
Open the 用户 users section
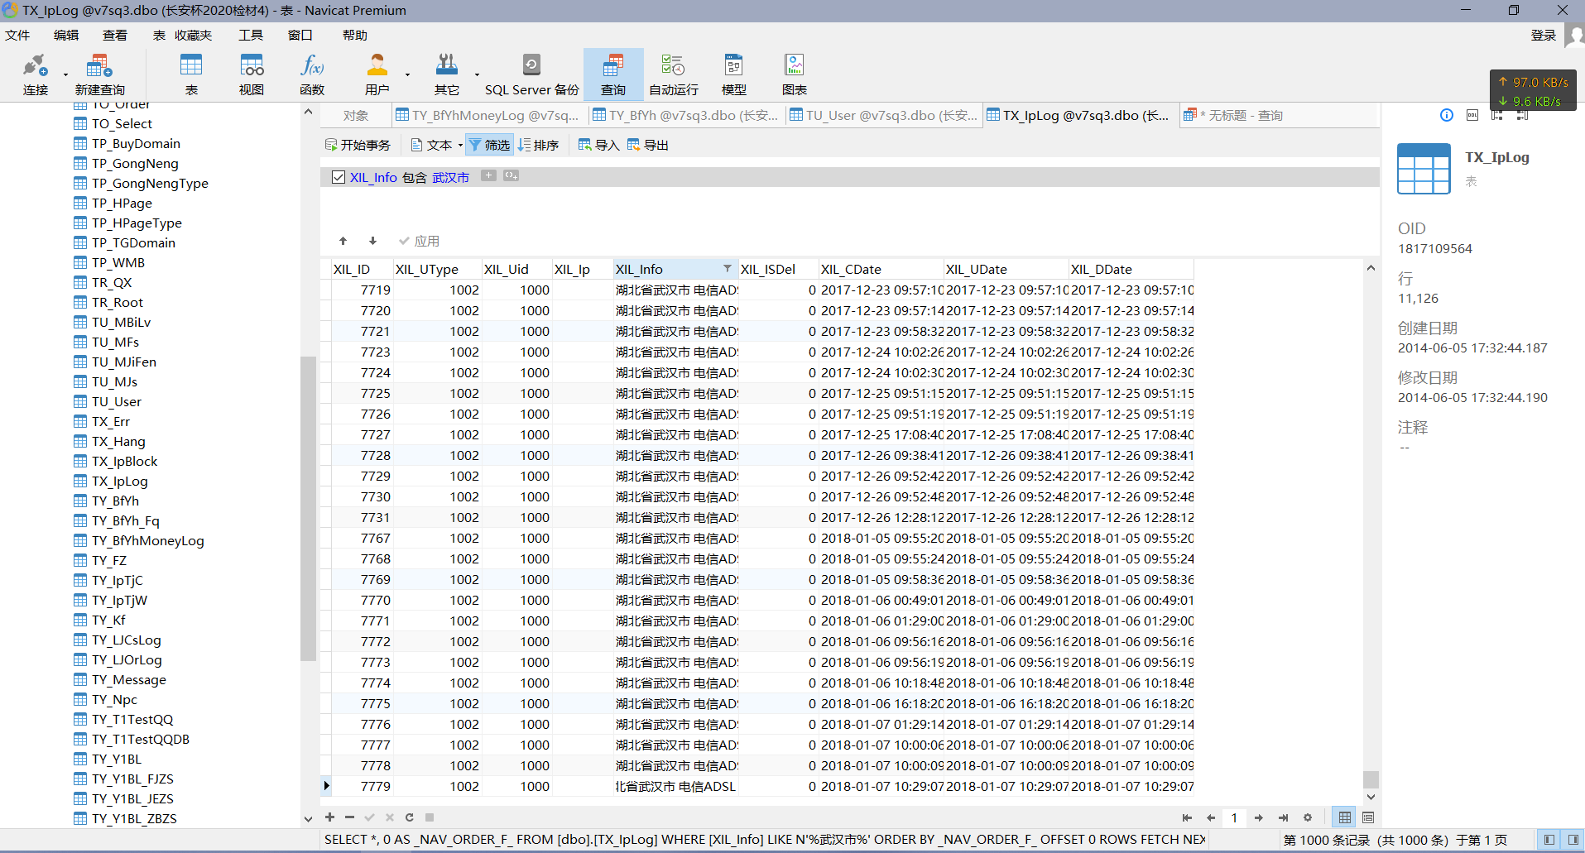(x=377, y=74)
